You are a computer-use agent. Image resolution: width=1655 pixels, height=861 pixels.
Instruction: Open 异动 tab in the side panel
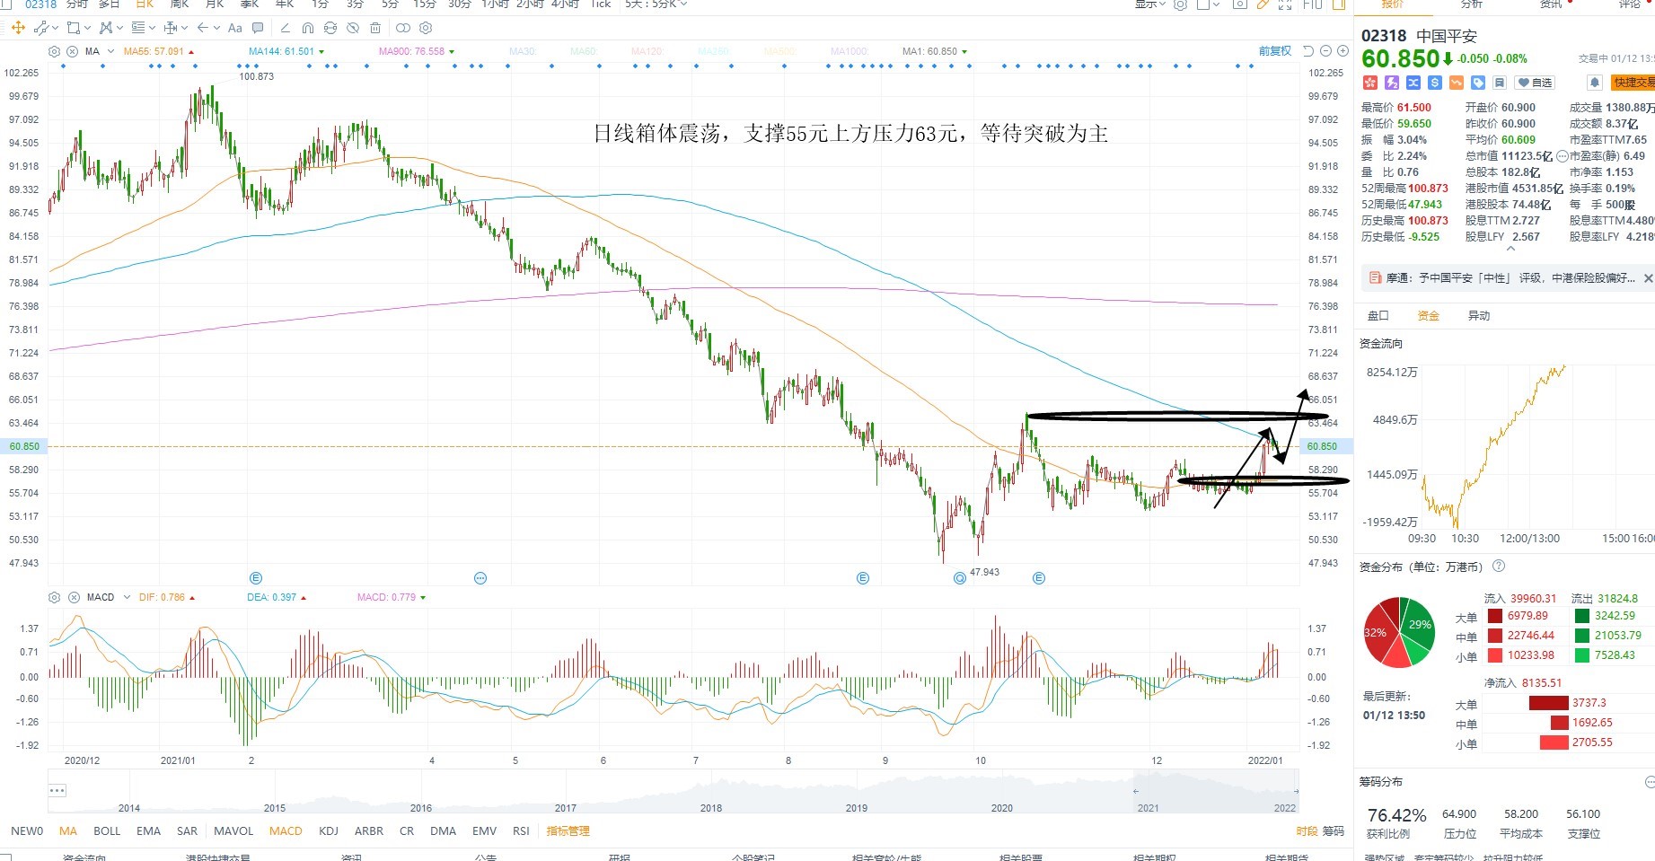[x=1478, y=315]
